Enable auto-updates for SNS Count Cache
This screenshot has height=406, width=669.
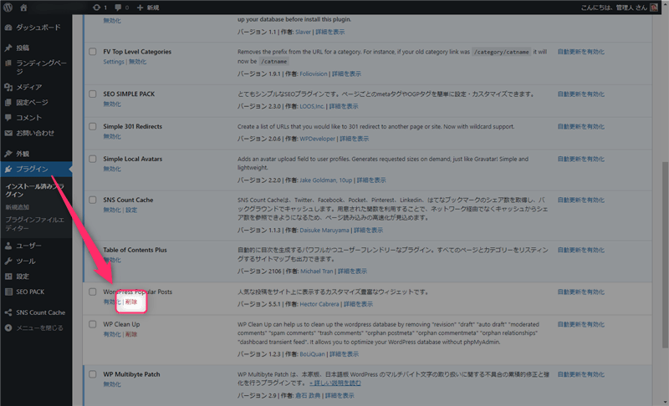point(580,200)
